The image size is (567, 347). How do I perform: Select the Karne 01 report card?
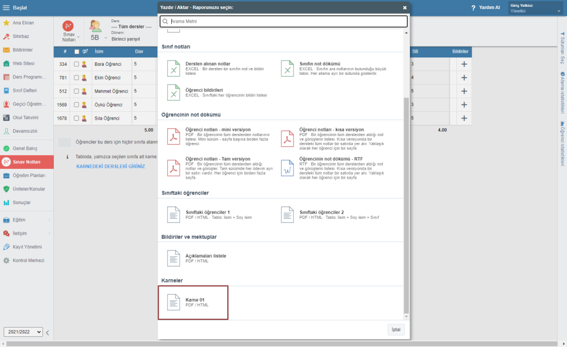[x=193, y=303]
